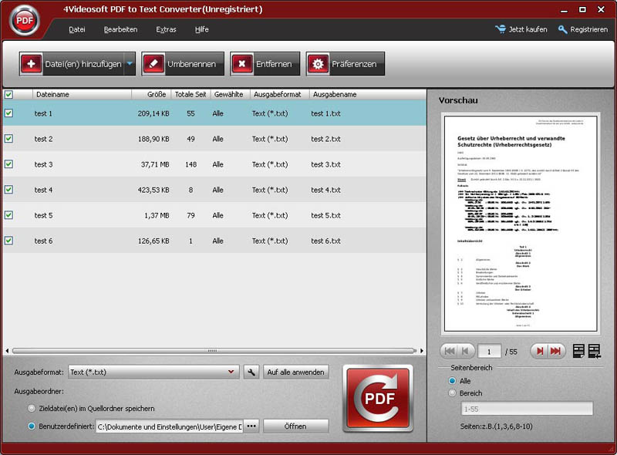Open the Datei(en) hinzufügen dropdown arrow
This screenshot has height=455, width=617.
(129, 64)
